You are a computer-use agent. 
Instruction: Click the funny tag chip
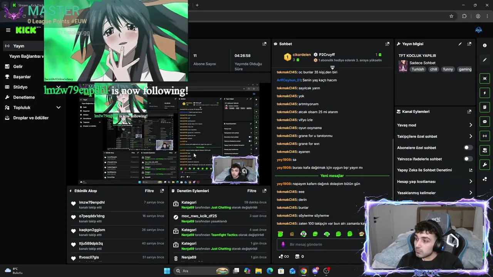click(x=448, y=69)
